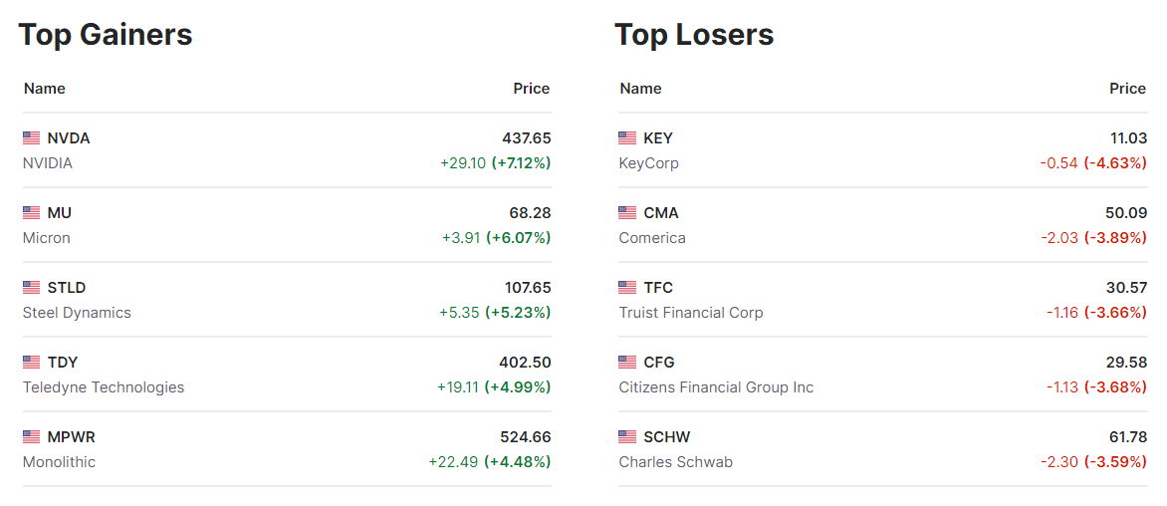The height and width of the screenshot is (506, 1167).
Task: Click the flag icon next to TDY
Action: 32,363
